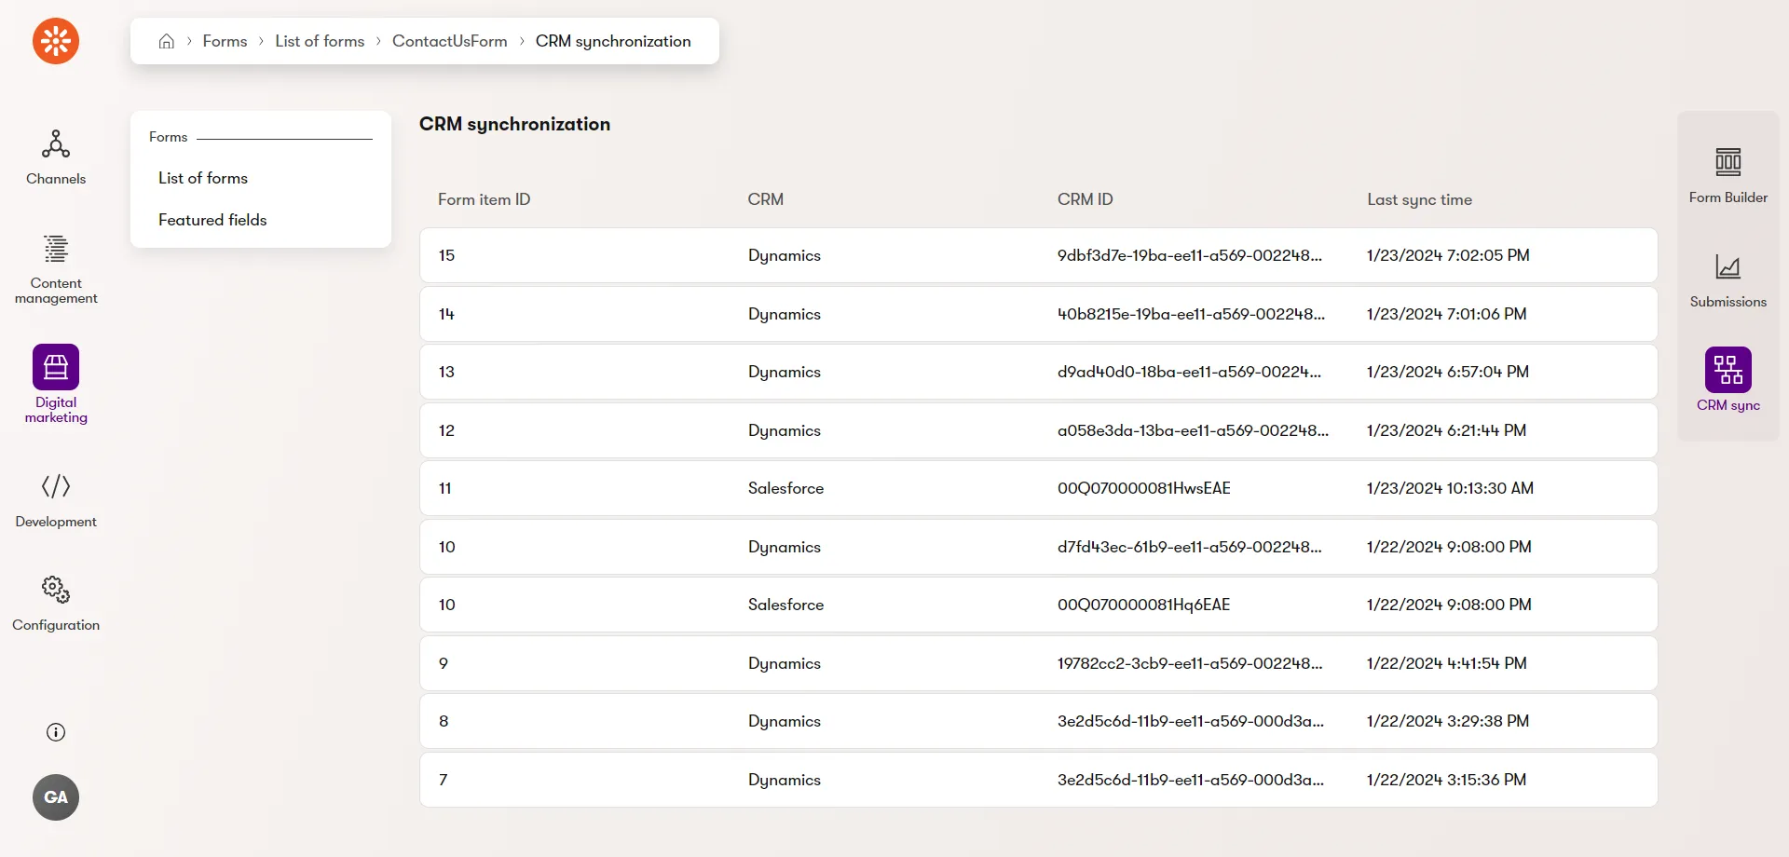Open Featured fields menu item
1789x857 pixels.
tap(212, 220)
